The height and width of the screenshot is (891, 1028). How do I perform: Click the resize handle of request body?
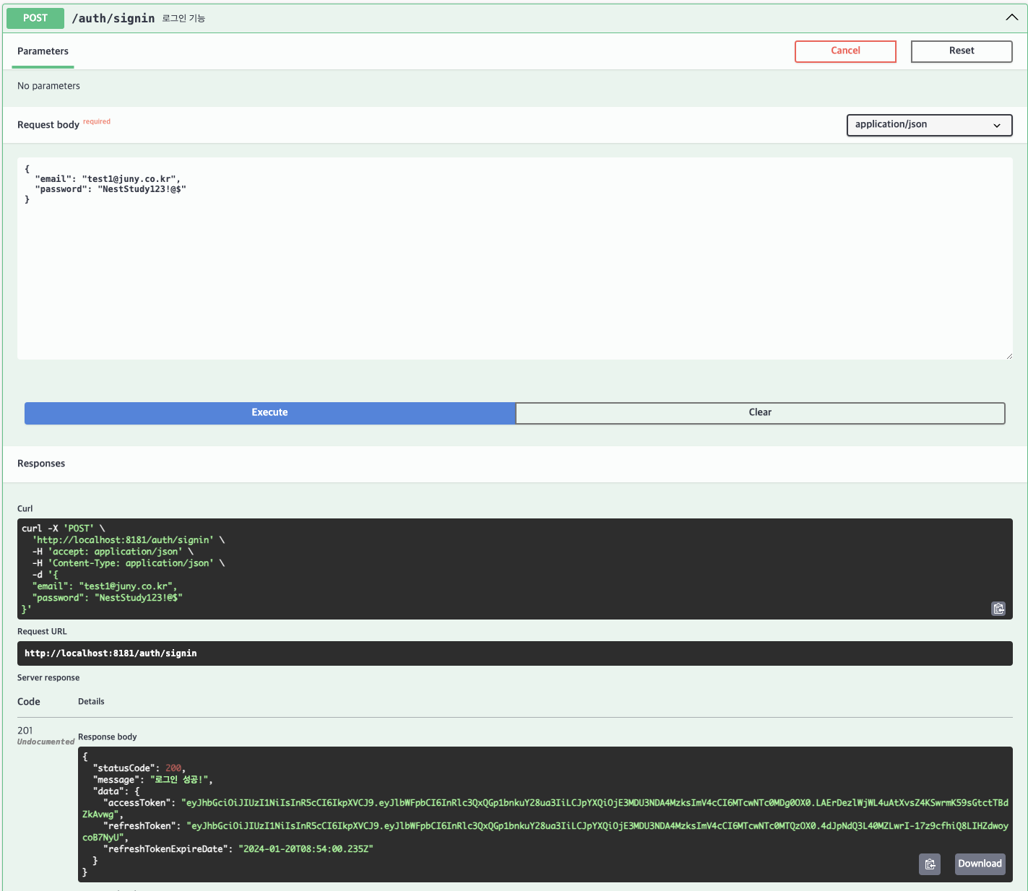[1008, 356]
